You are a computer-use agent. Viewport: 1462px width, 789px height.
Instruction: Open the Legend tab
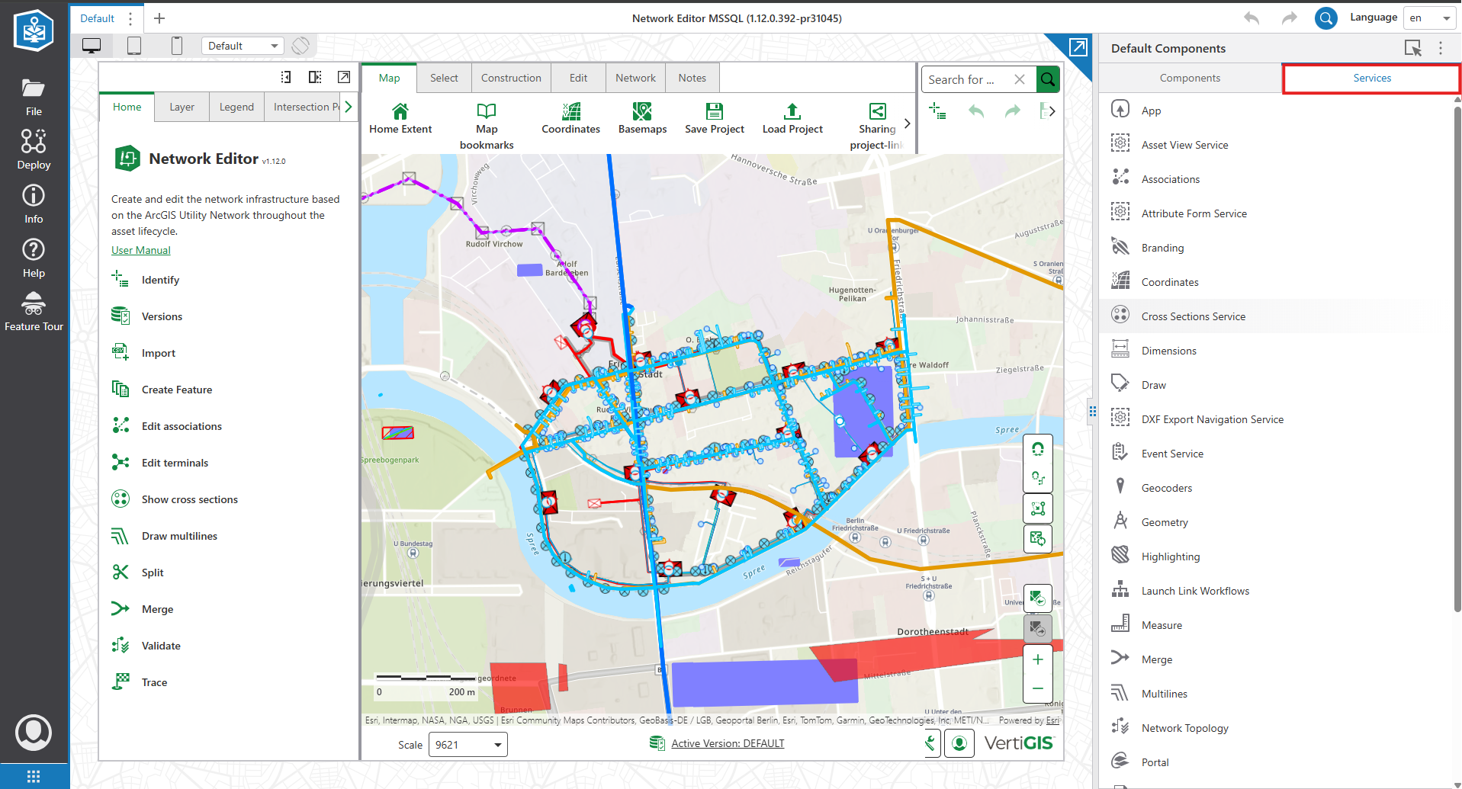pos(236,107)
